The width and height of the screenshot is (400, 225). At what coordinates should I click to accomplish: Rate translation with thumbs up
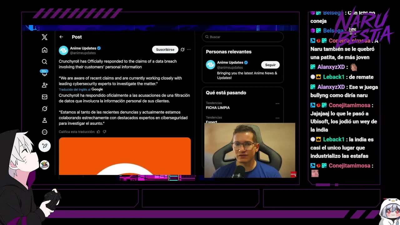(98, 132)
